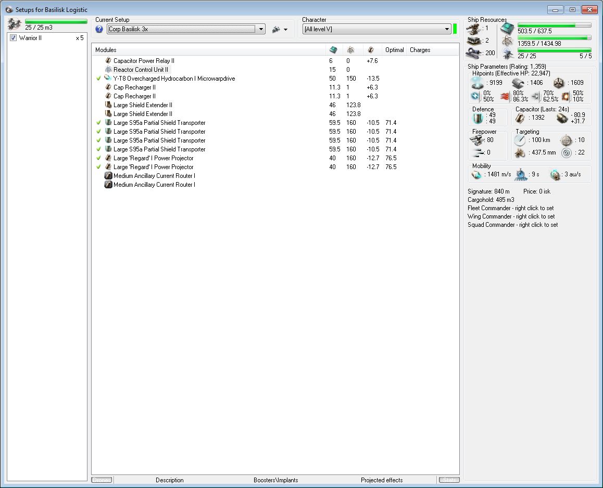Image resolution: width=603 pixels, height=488 pixels.
Task: Click the blue help question mark icon
Action: coord(99,29)
